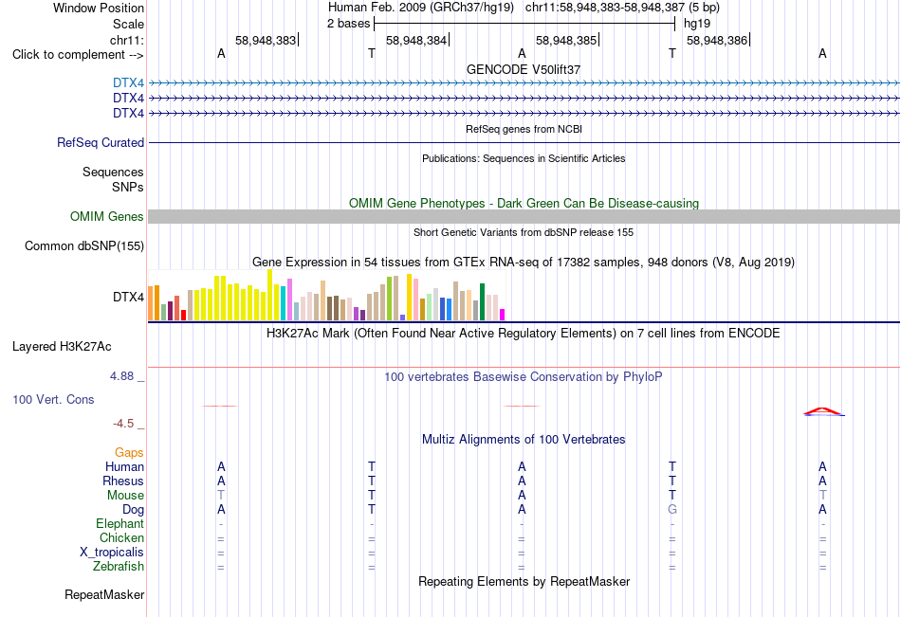Click the '58,948,384' ruler position
The width and height of the screenshot is (901, 617).
coord(416,40)
